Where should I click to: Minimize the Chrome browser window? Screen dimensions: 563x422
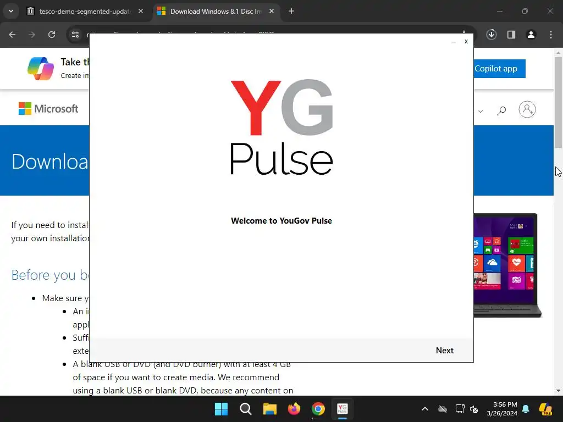pos(499,11)
